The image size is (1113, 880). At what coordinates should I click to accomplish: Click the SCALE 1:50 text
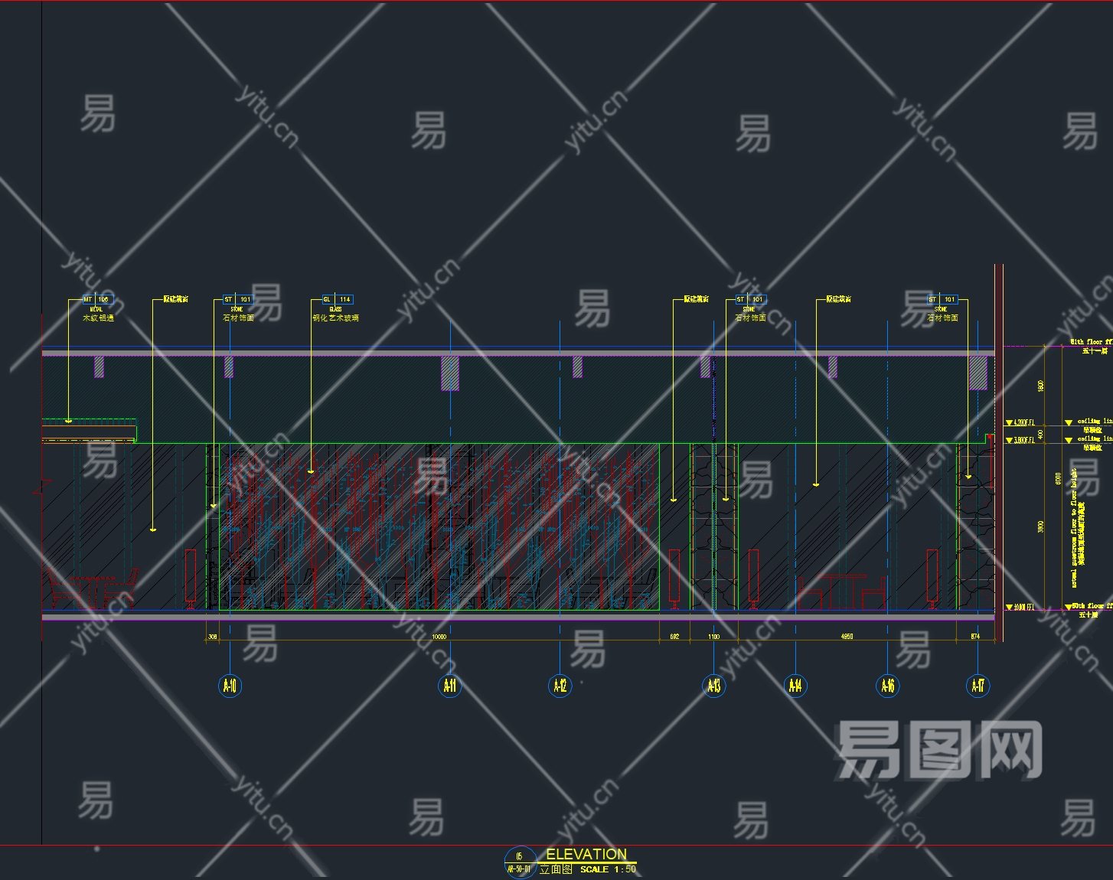click(608, 869)
